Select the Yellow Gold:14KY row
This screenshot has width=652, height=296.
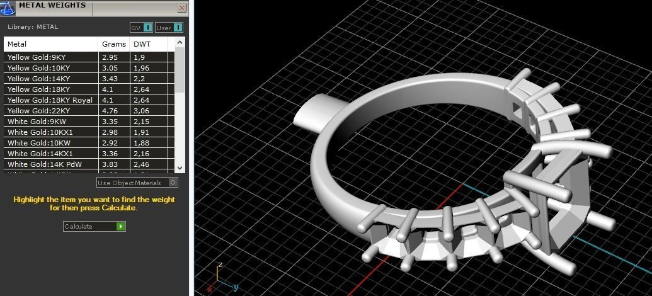[89, 79]
